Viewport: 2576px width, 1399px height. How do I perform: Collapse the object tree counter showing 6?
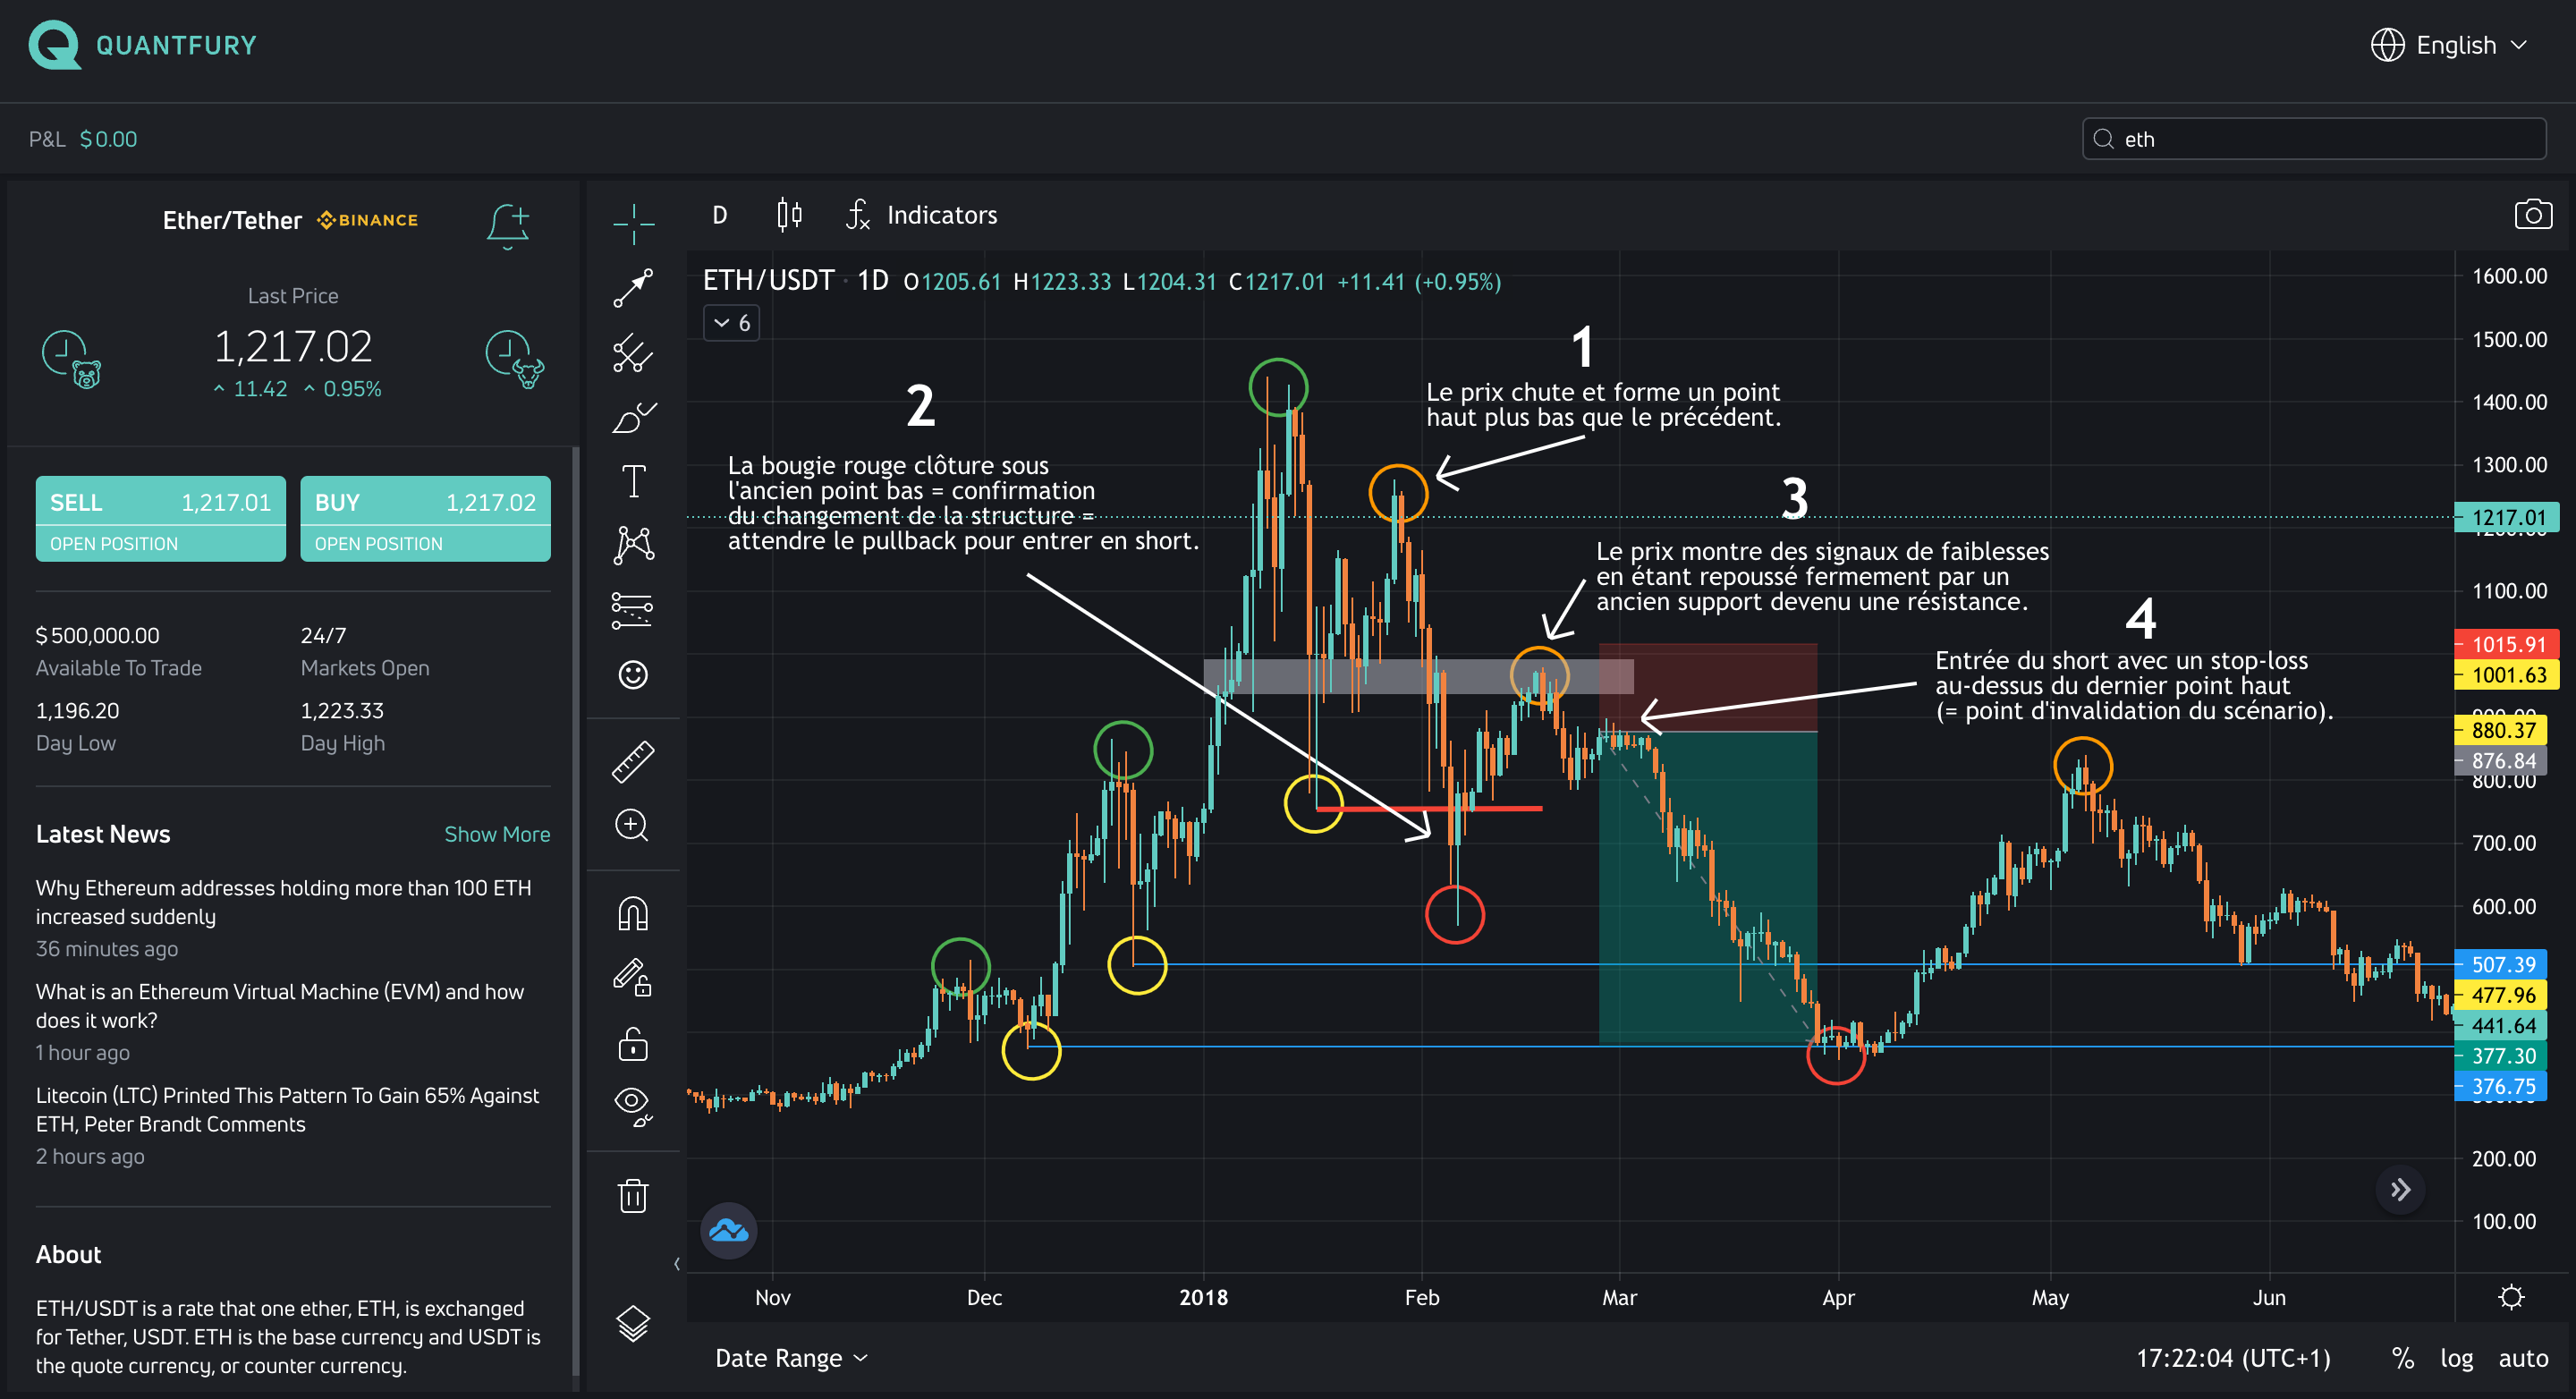pos(731,322)
